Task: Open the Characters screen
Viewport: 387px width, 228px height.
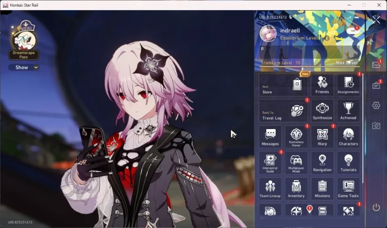Action: [x=348, y=137]
